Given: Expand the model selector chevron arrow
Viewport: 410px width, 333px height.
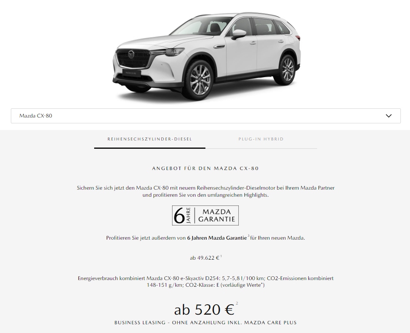Looking at the screenshot, I should pyautogui.click(x=389, y=115).
